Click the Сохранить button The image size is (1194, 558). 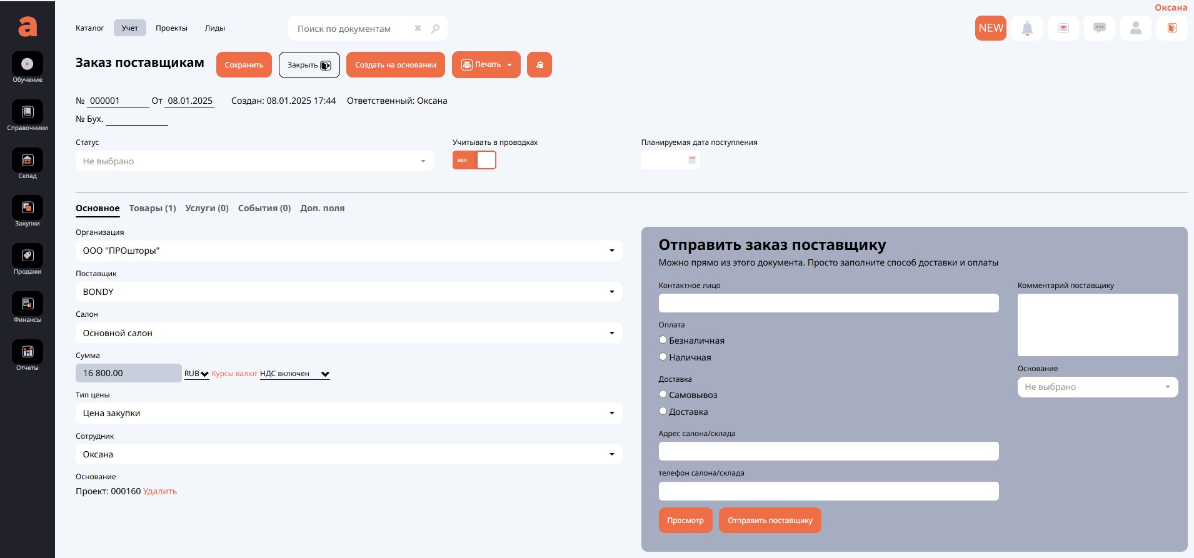click(x=244, y=65)
